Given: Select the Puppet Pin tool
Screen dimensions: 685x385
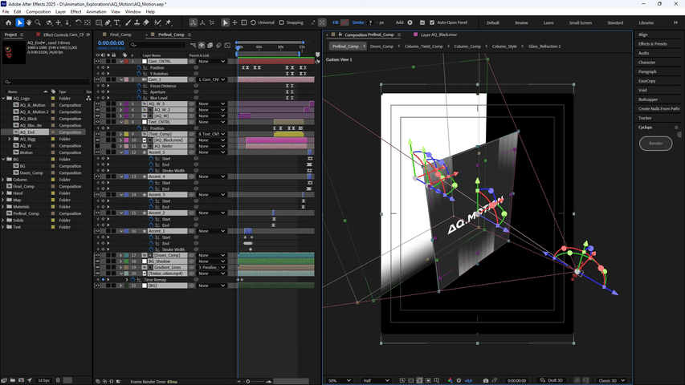Looking at the screenshot, I should [169, 22].
